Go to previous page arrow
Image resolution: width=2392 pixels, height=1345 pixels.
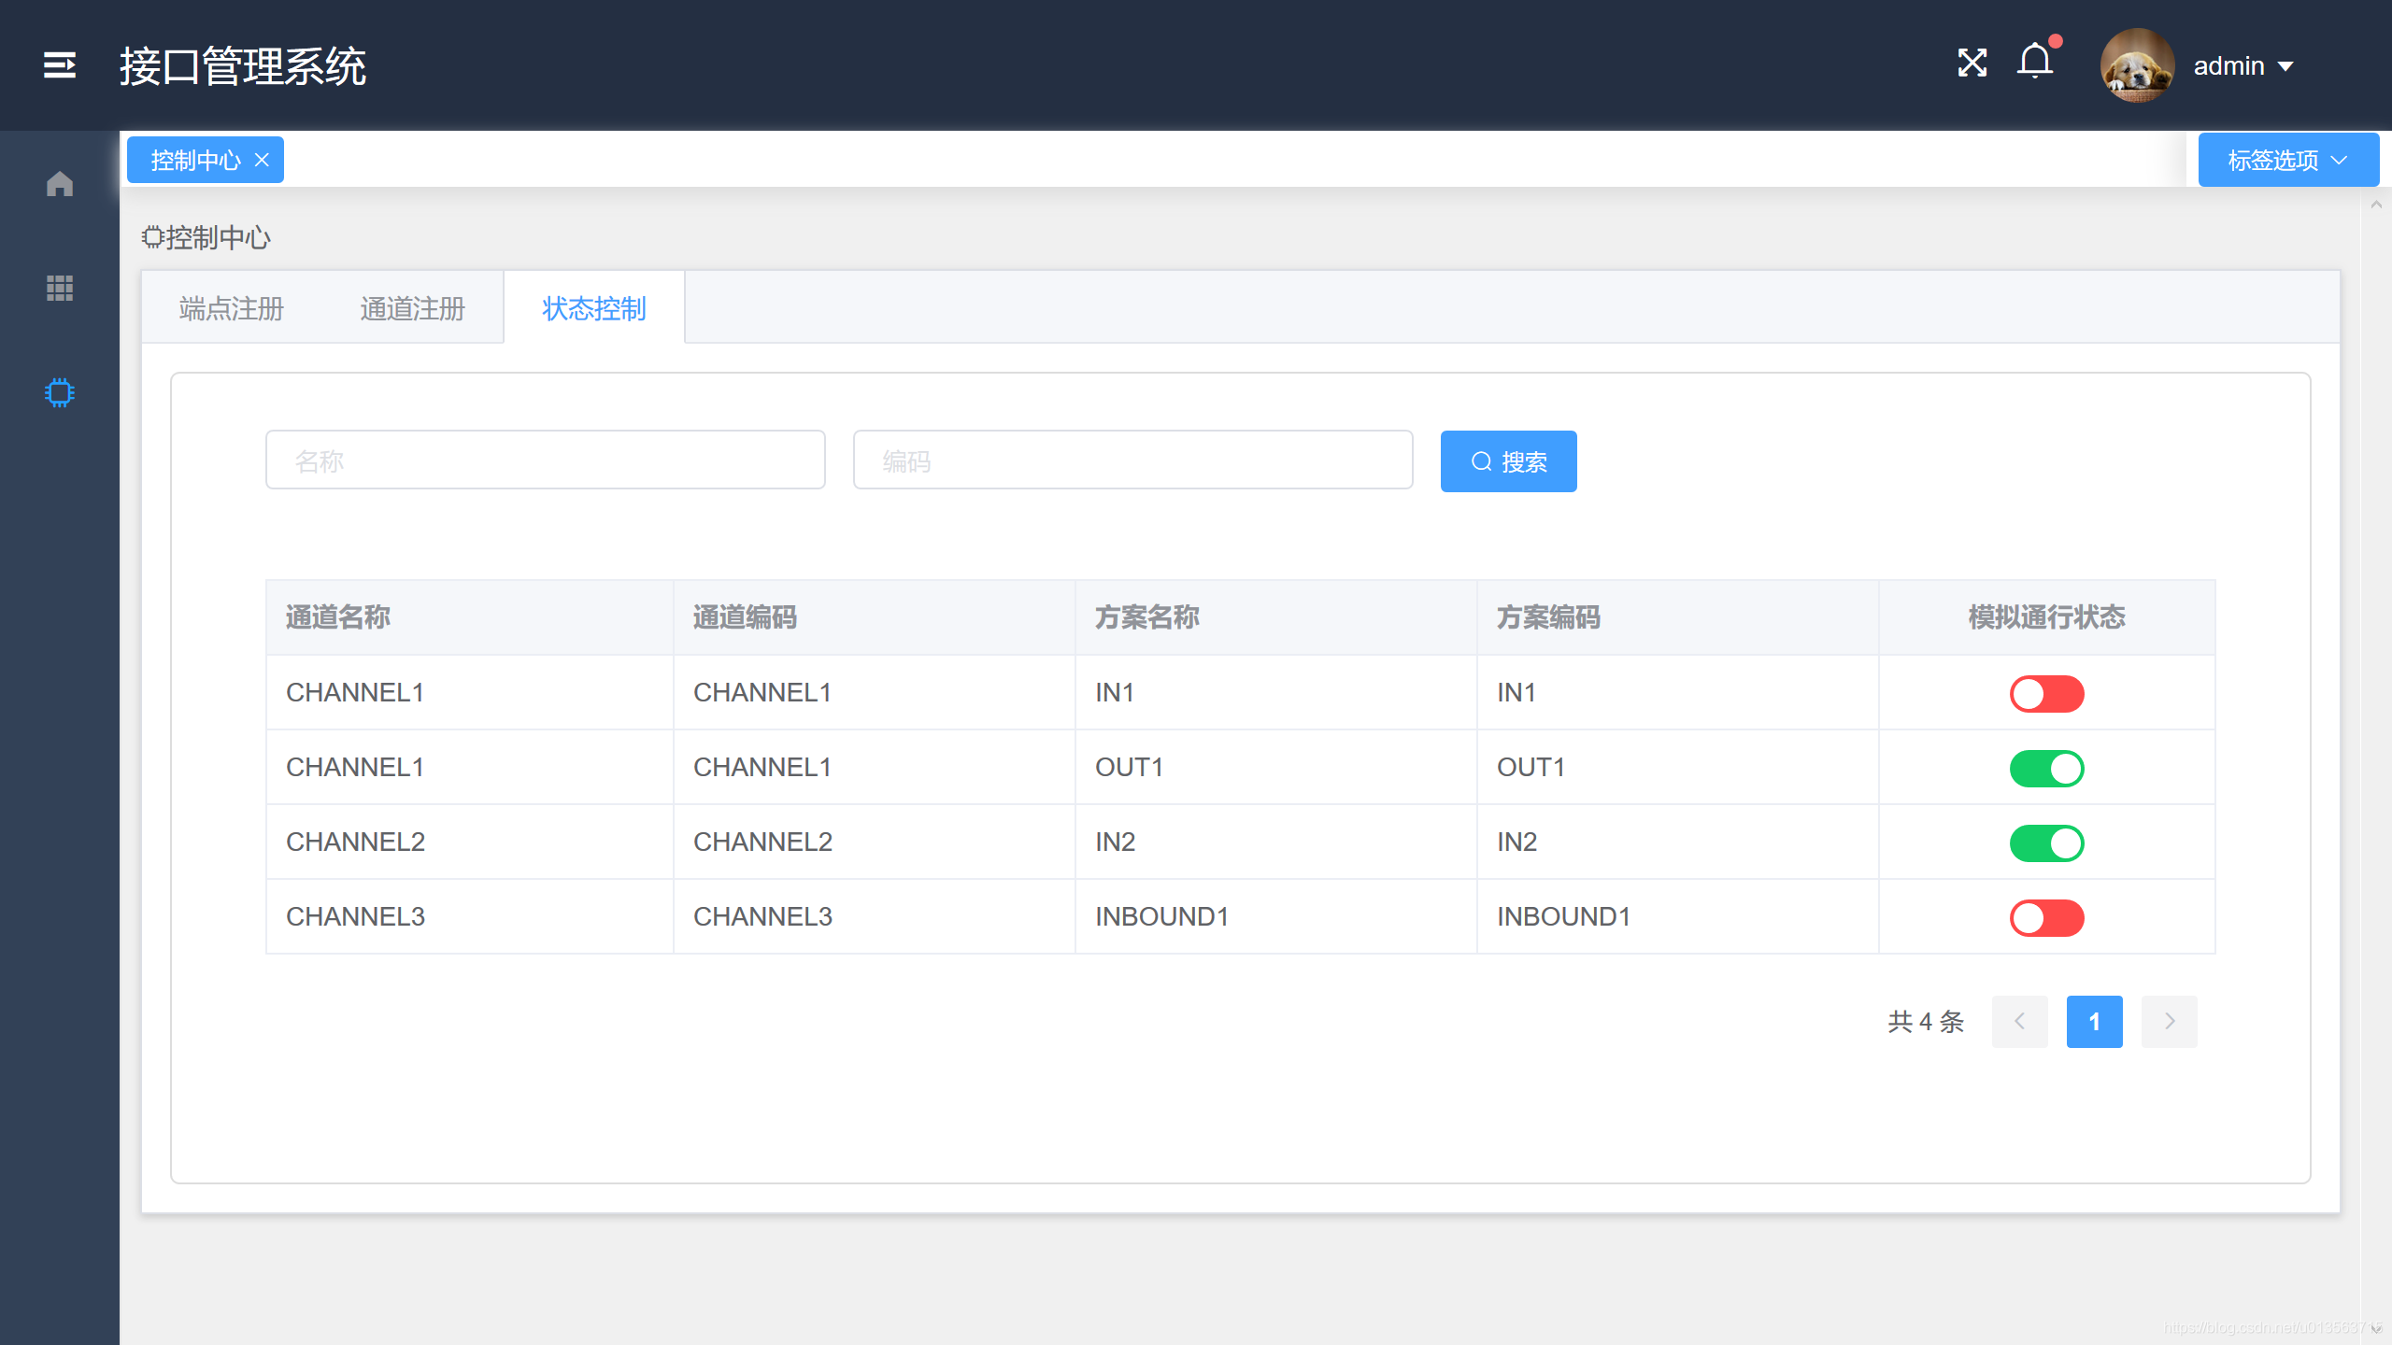point(2019,1022)
